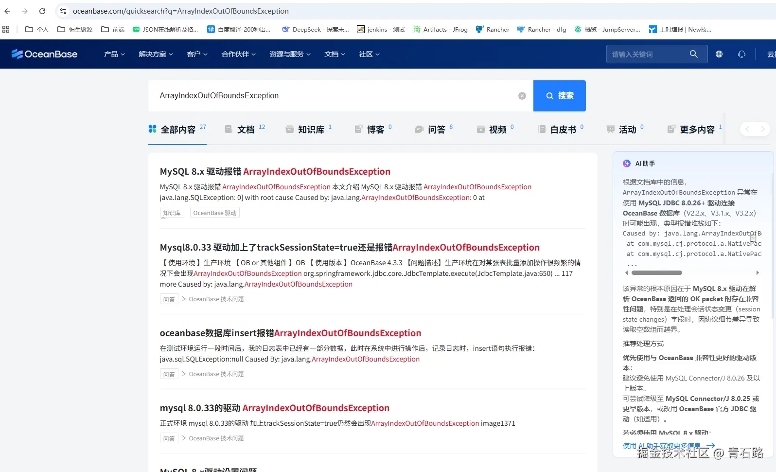776x472 pixels.
Task: Select the 问答 tab
Action: click(x=434, y=129)
